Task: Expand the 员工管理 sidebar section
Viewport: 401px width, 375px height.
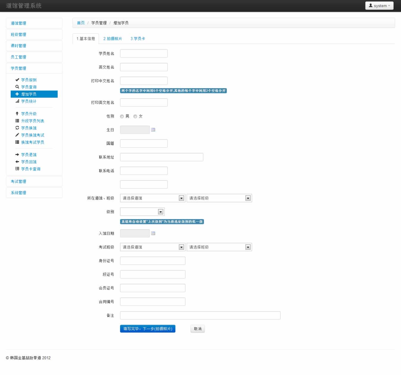Action: (x=34, y=57)
